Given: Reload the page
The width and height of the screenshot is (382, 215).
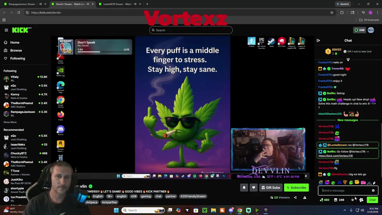Looking at the screenshot, I should (x=19, y=13).
